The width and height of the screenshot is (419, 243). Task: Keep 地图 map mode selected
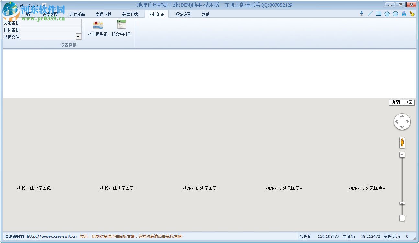point(395,103)
